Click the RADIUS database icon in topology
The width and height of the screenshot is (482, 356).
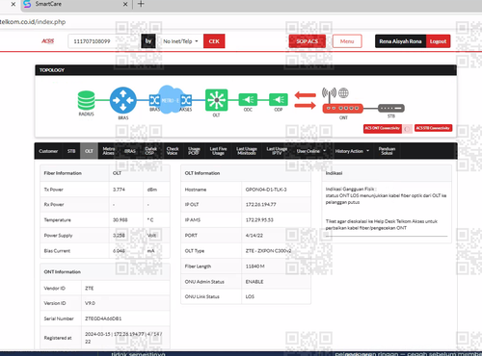point(86,100)
